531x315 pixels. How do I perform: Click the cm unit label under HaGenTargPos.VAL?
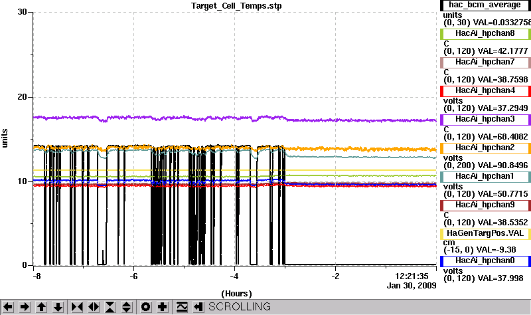click(x=449, y=243)
